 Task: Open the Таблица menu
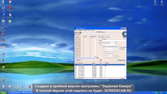click(85, 30)
